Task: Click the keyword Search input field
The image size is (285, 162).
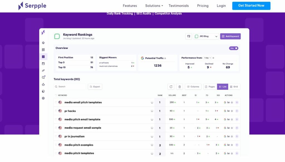Action: (x=70, y=87)
